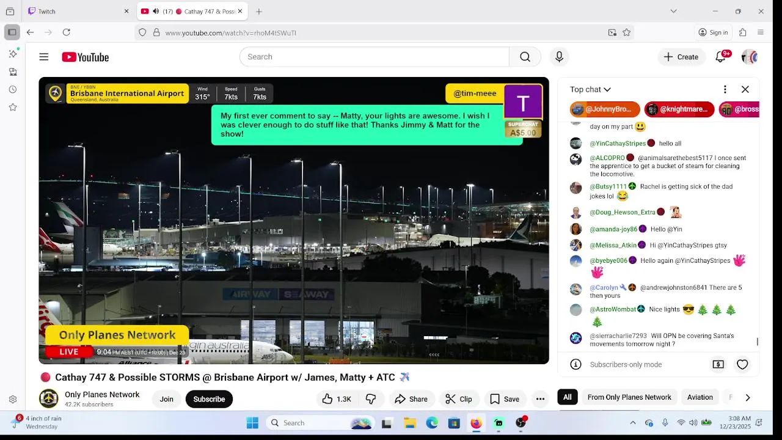The width and height of the screenshot is (782, 440).
Task: Close the live chat panel
Action: 745,89
